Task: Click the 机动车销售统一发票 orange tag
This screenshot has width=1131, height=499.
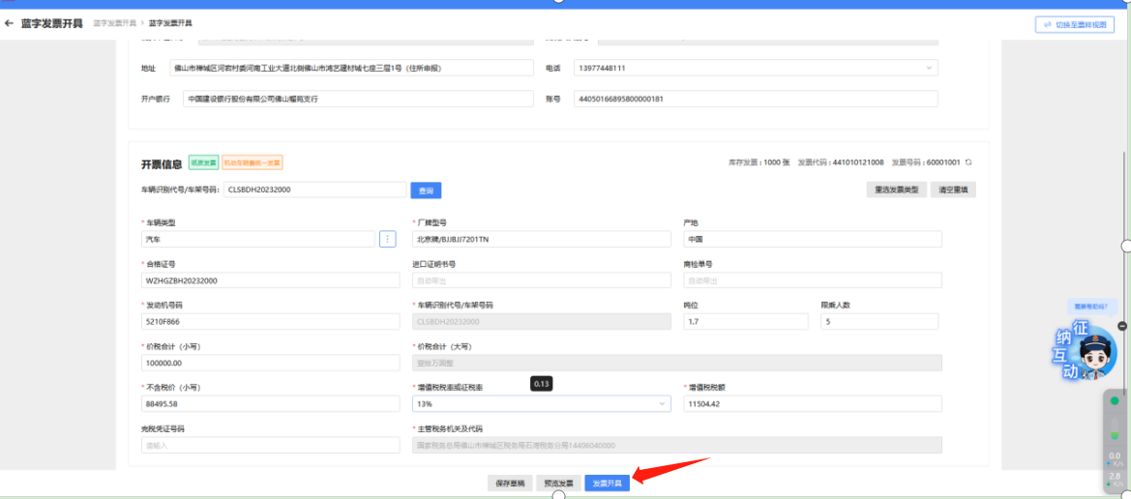Action: 252,163
